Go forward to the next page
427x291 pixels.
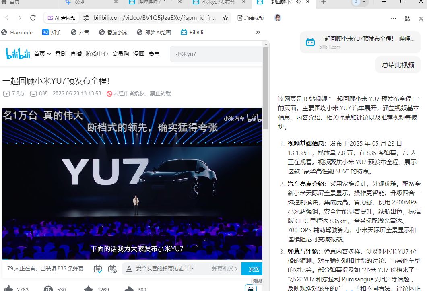tap(20, 18)
